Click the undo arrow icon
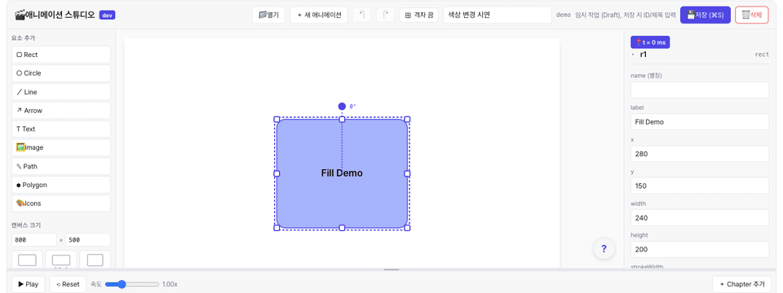 click(x=362, y=15)
